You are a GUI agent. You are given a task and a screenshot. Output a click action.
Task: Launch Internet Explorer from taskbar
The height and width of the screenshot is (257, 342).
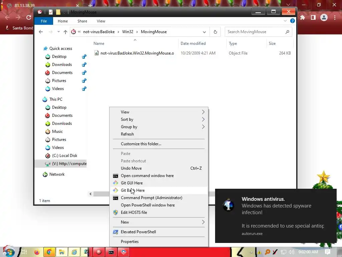pos(74,252)
